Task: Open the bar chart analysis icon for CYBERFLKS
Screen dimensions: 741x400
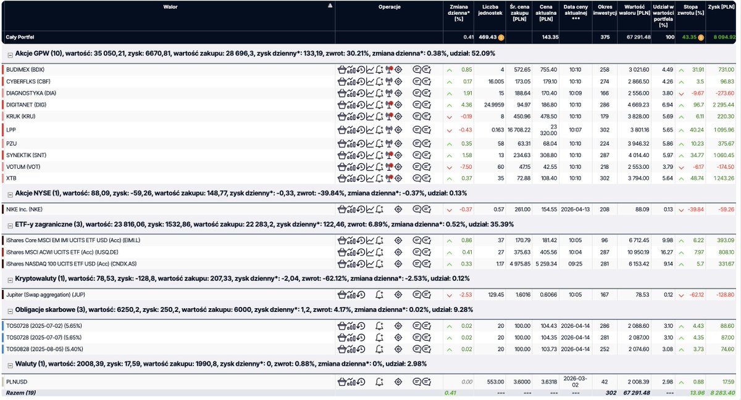Action: point(351,81)
